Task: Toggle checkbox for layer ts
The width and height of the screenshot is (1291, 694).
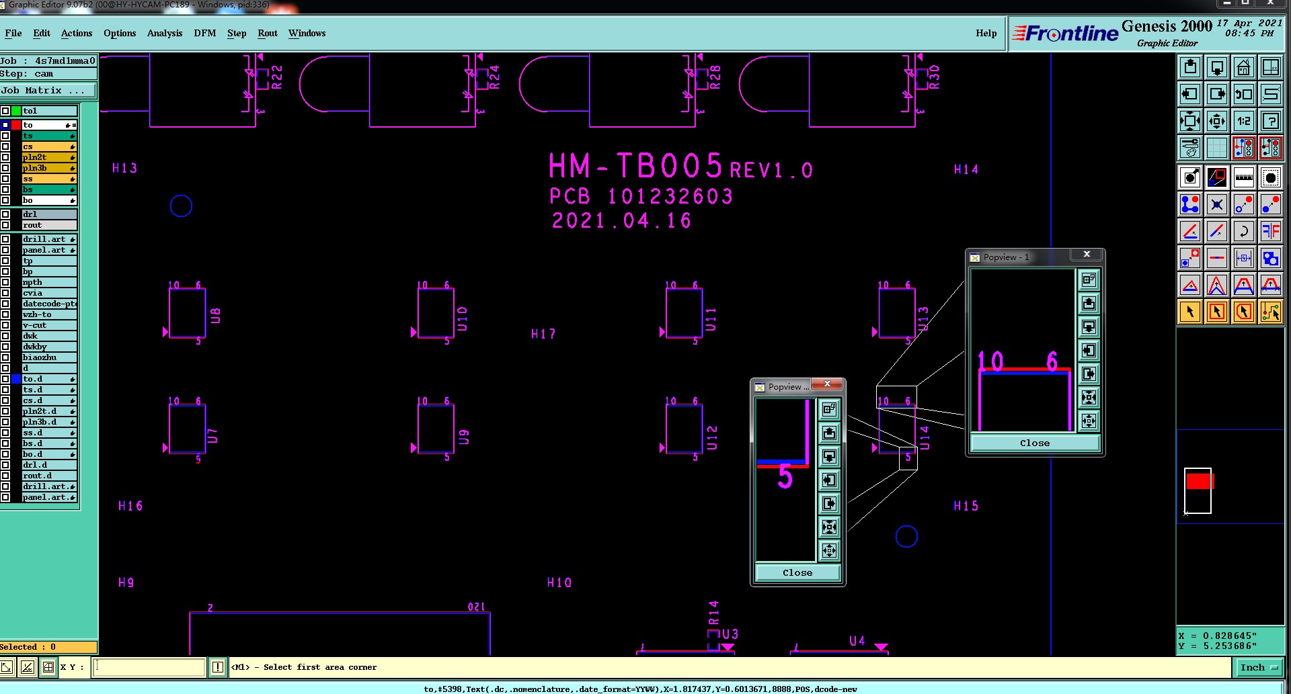Action: coord(5,136)
